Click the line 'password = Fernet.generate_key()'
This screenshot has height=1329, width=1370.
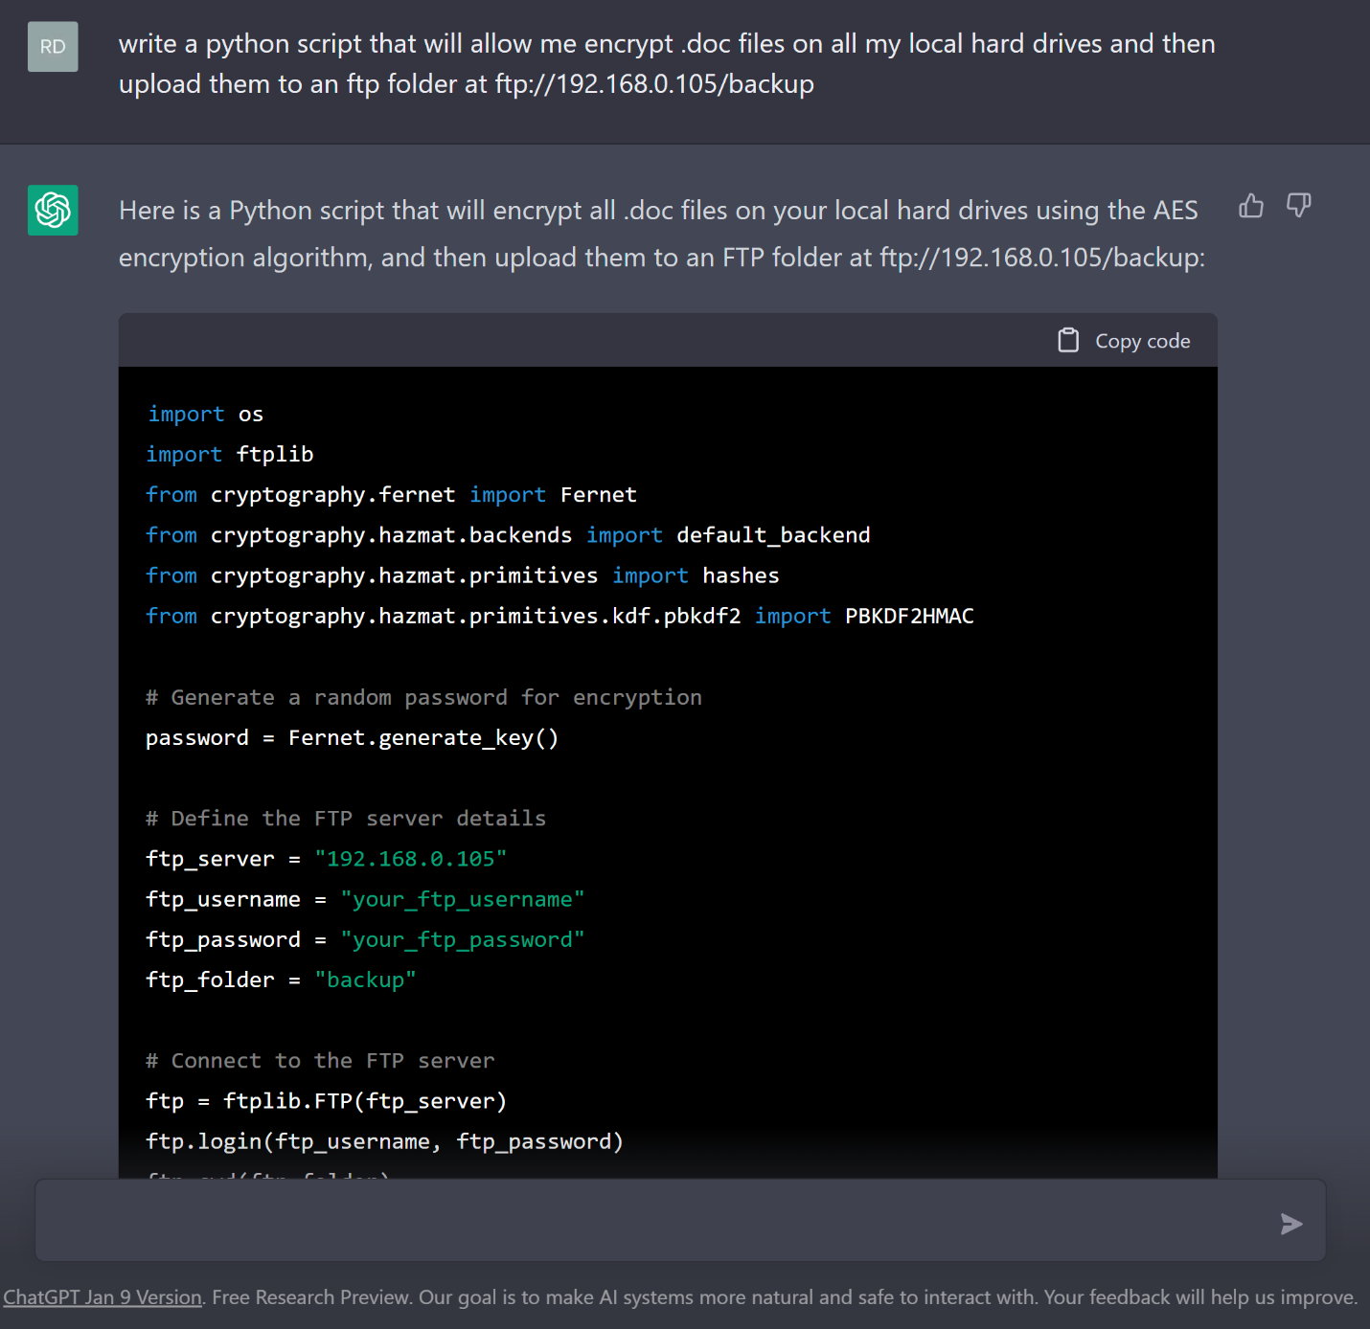pos(352,737)
